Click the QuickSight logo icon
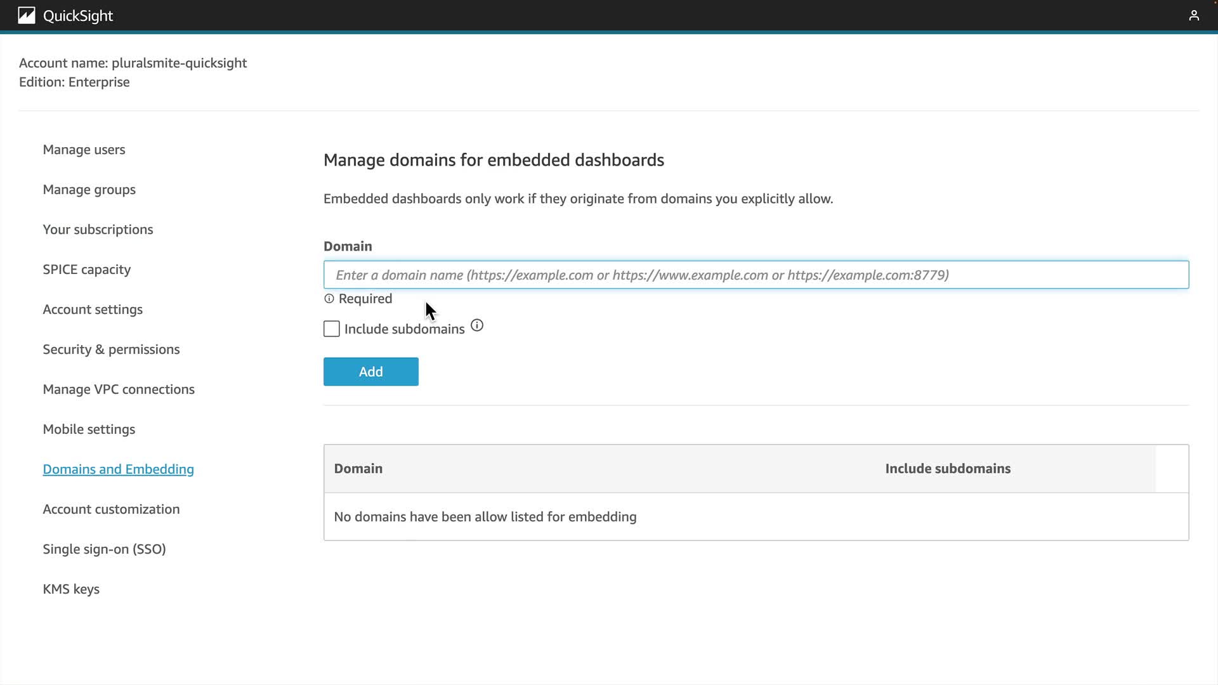Image resolution: width=1218 pixels, height=685 pixels. point(27,16)
